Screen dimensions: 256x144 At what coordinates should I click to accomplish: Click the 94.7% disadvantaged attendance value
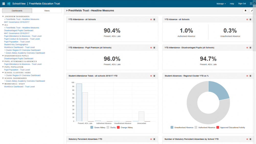coord(208,59)
